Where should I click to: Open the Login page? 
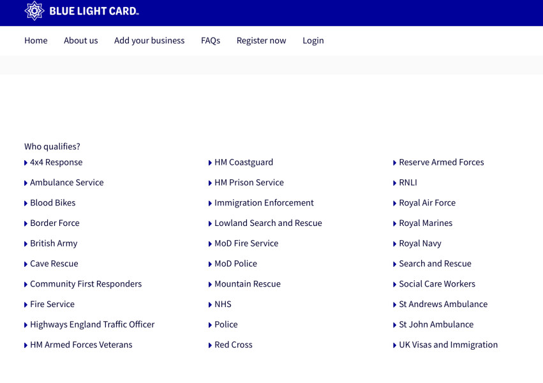[x=313, y=40]
